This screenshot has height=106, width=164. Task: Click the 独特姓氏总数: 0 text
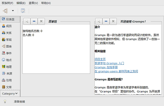pyautogui.click(x=33, y=31)
